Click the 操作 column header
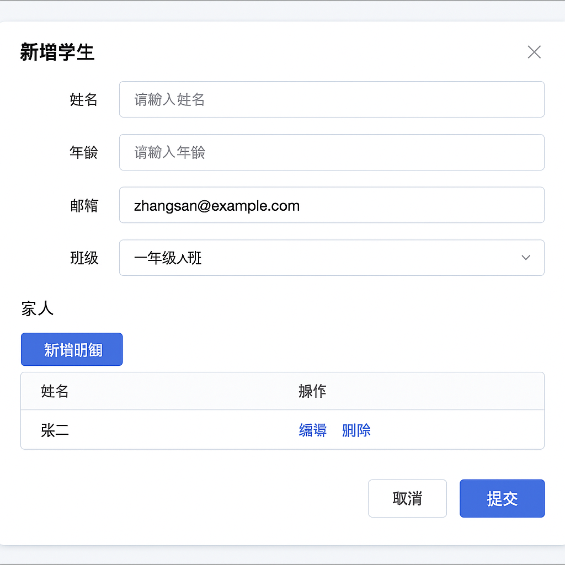565x565 pixels. pos(312,391)
